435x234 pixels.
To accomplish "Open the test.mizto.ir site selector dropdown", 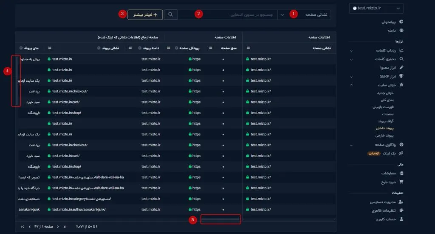I will point(376,9).
